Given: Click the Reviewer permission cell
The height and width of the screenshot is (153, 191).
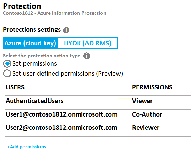Looking at the screenshot, I should tap(146, 128).
